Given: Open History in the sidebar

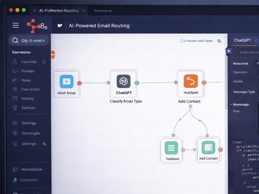Looking at the screenshot, I should (x=28, y=99).
